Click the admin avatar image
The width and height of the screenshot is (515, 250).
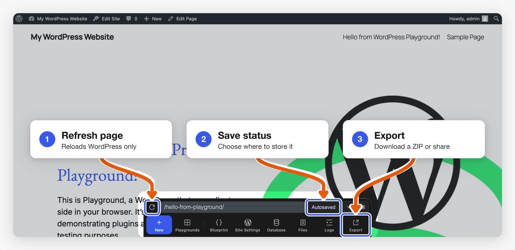point(485,19)
